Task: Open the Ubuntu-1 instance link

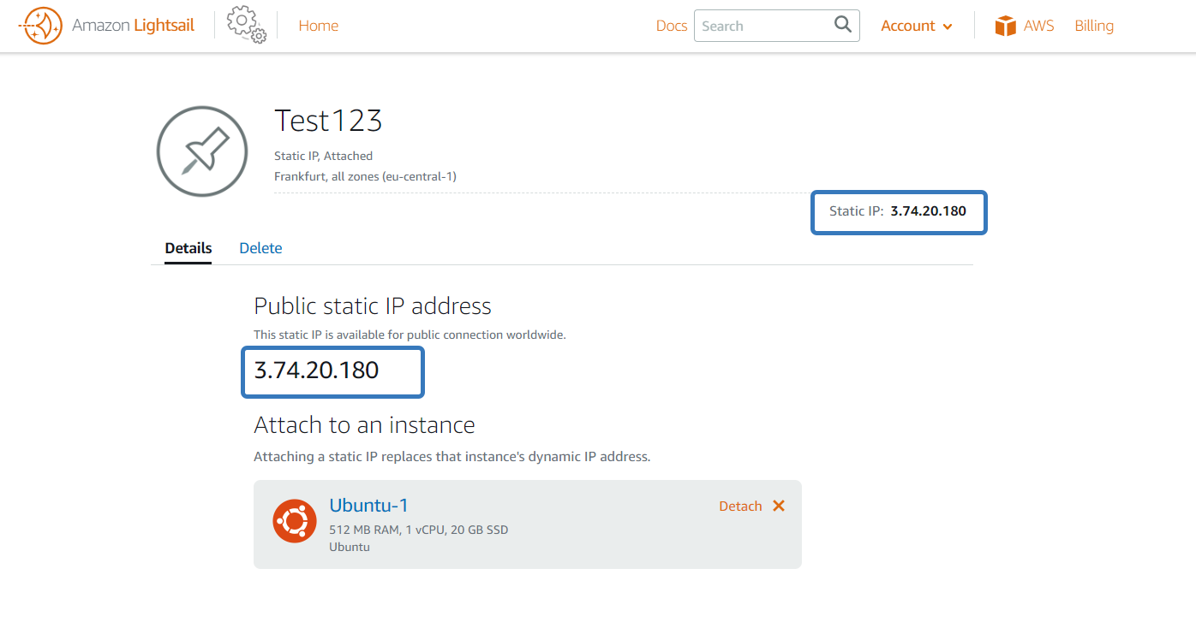Action: (368, 505)
